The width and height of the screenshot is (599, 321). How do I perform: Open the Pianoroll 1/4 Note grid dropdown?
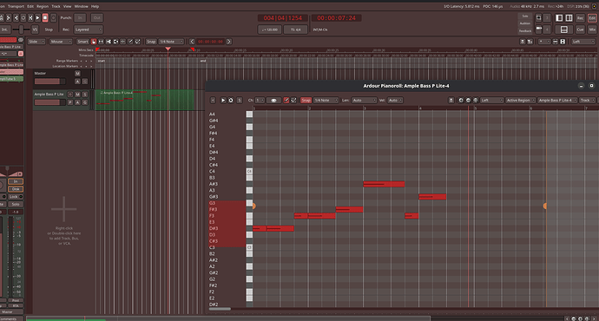tap(326, 101)
